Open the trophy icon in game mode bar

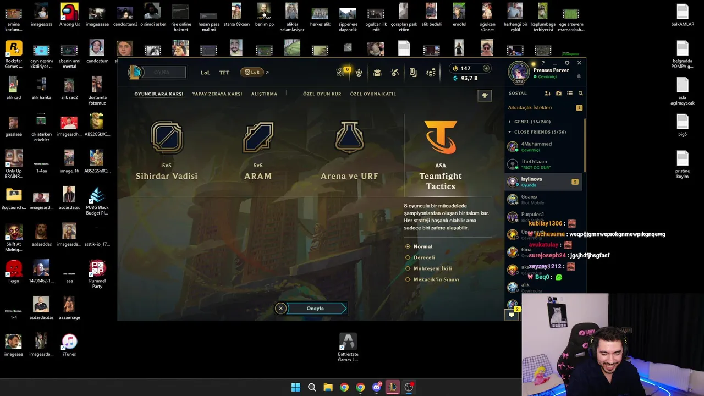click(485, 95)
